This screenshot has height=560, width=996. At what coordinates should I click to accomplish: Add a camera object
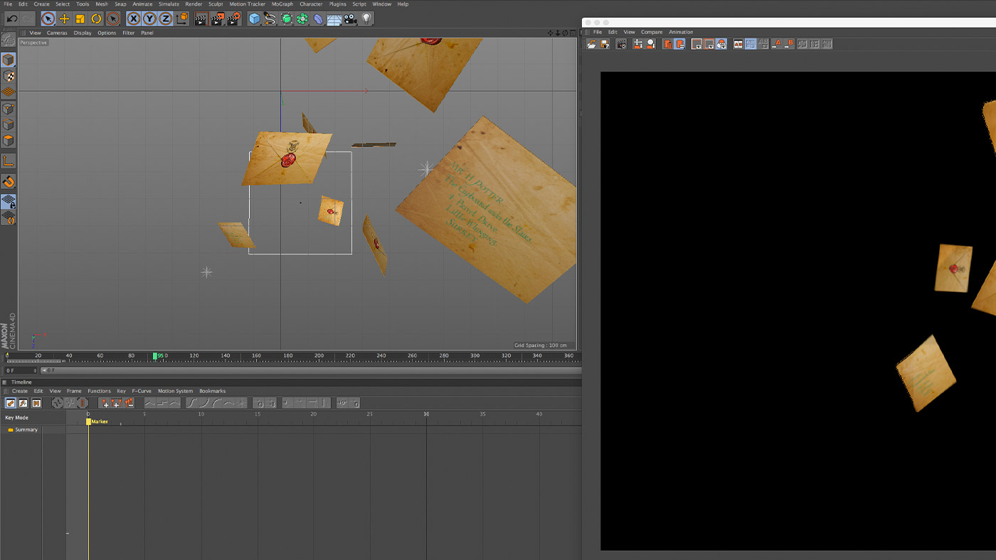tap(350, 18)
